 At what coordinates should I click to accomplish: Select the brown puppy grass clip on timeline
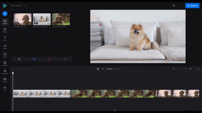point(113,94)
